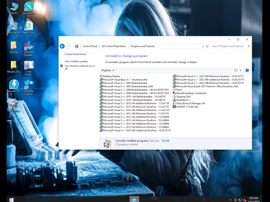Select the Paint program entry
Viewport: 270px width, 202px height.
click(x=177, y=90)
